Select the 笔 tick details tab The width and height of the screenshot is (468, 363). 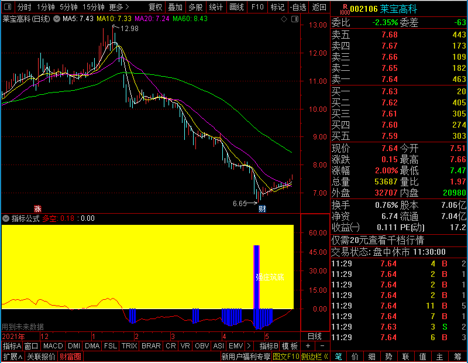pyautogui.click(x=338, y=357)
